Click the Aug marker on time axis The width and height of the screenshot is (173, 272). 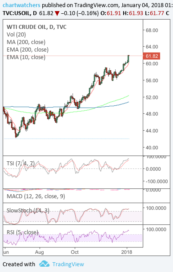tap(40, 252)
